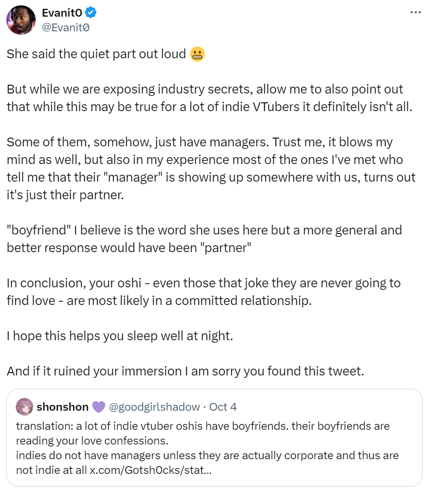This screenshot has height=492, width=428.
Task: Open the three-dot more options menu
Action: [415, 13]
